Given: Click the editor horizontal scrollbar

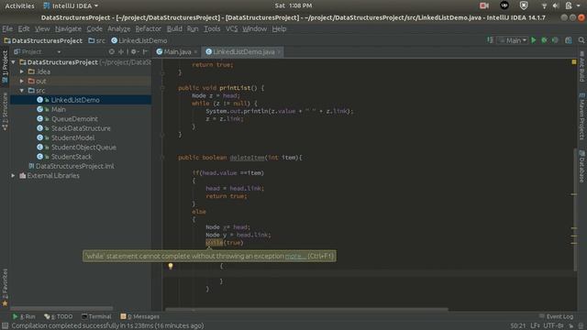Looking at the screenshot, I should pyautogui.click(x=307, y=310).
